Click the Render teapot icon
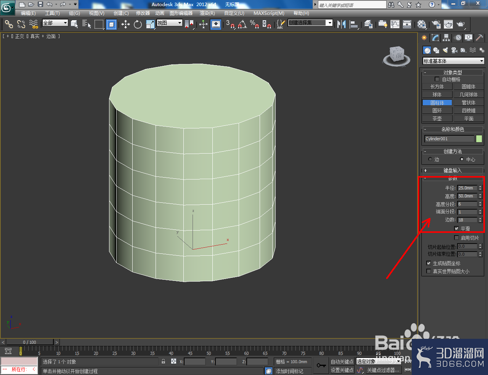Viewport: 488px width, 375px height. coord(461,24)
